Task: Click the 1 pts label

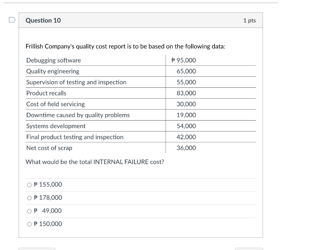Action: pos(250,20)
